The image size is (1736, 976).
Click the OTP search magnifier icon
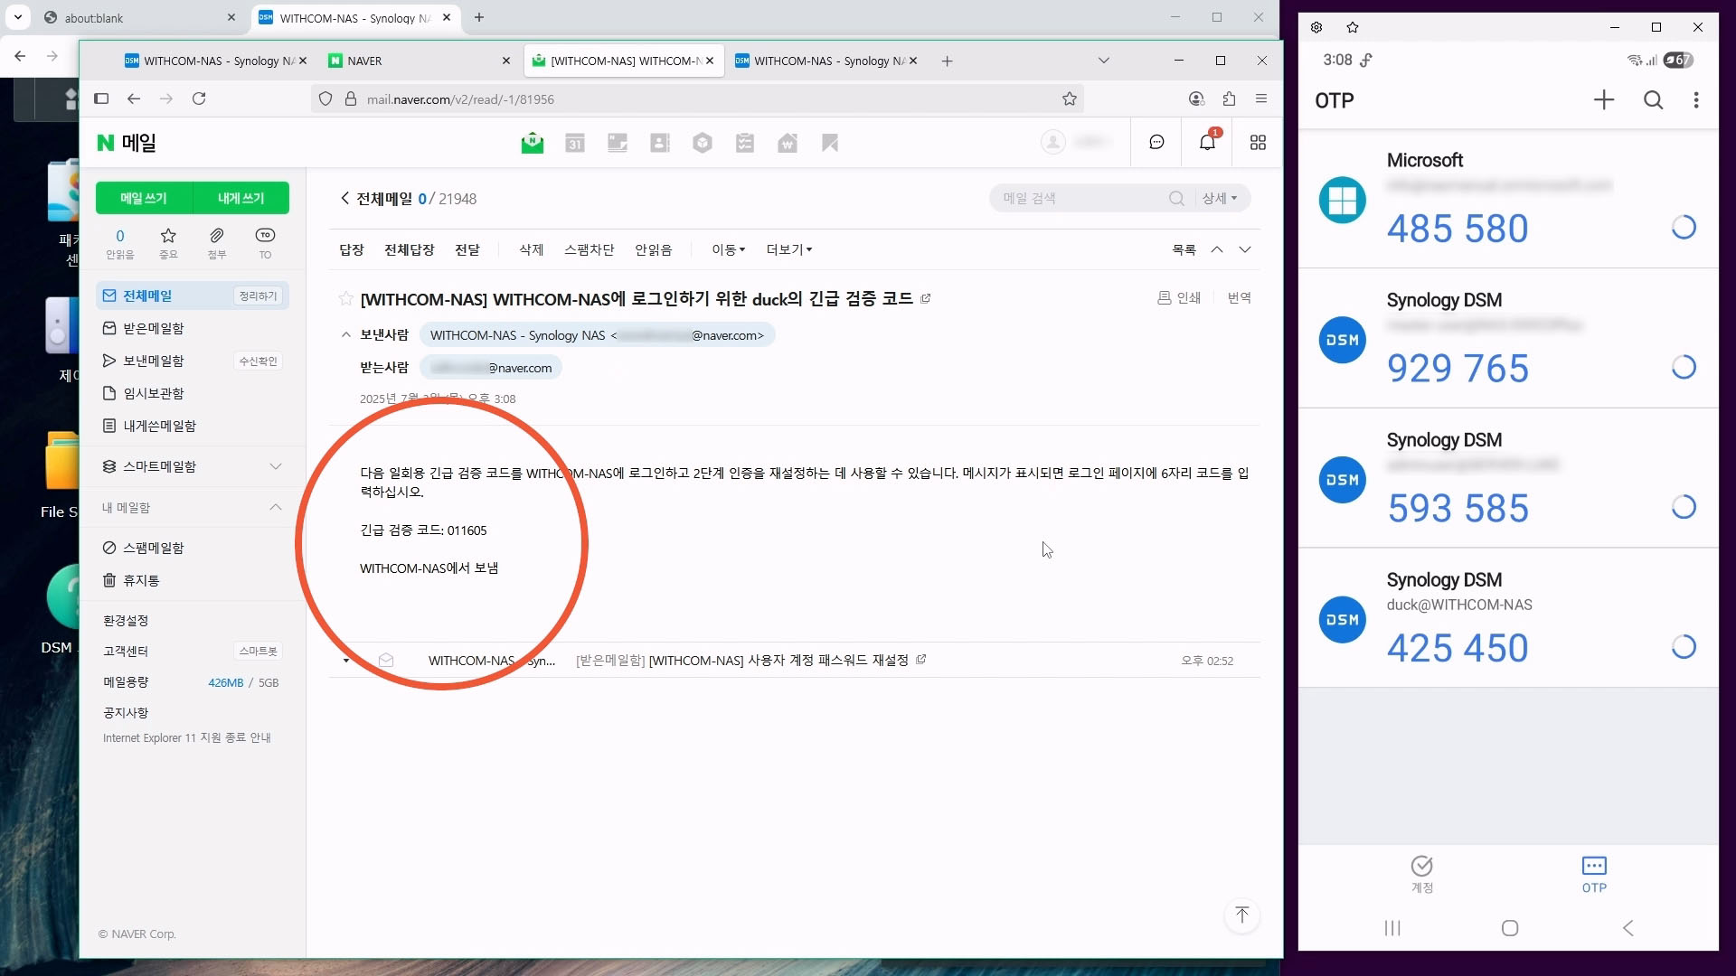click(1653, 100)
